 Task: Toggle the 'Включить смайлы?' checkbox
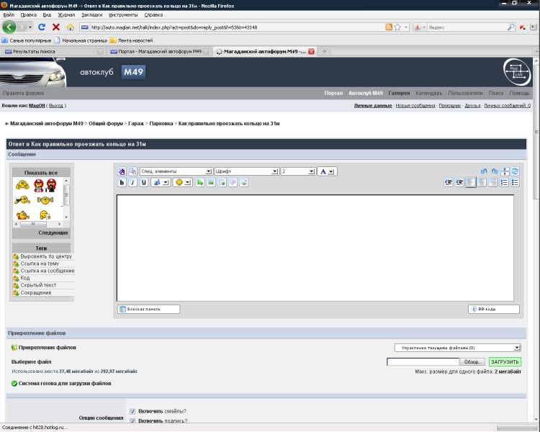pyautogui.click(x=132, y=411)
